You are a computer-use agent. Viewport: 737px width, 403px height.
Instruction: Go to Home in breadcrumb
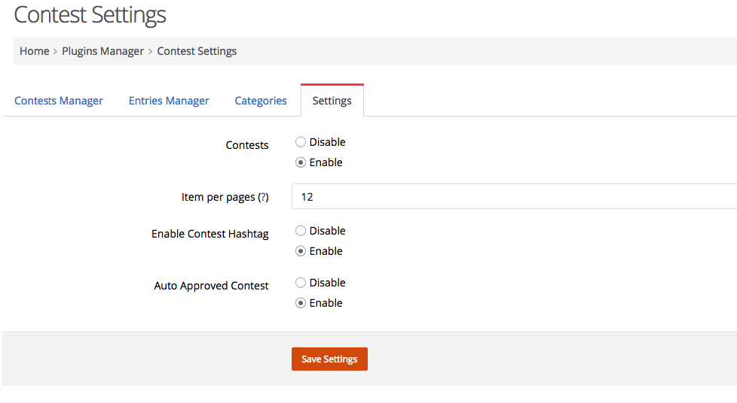tap(35, 51)
